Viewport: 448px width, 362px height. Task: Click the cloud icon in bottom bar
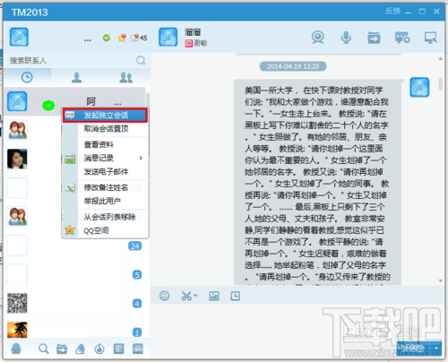138,349
